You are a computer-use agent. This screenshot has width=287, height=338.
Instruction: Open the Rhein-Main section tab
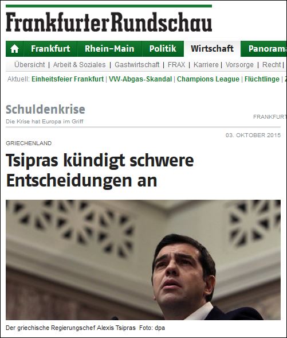tap(109, 49)
